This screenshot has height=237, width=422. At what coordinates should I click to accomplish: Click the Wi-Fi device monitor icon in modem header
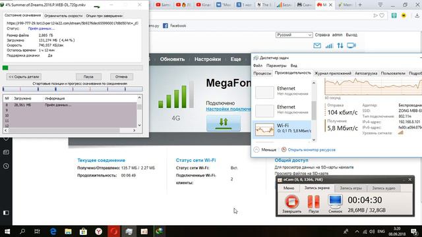351,45
